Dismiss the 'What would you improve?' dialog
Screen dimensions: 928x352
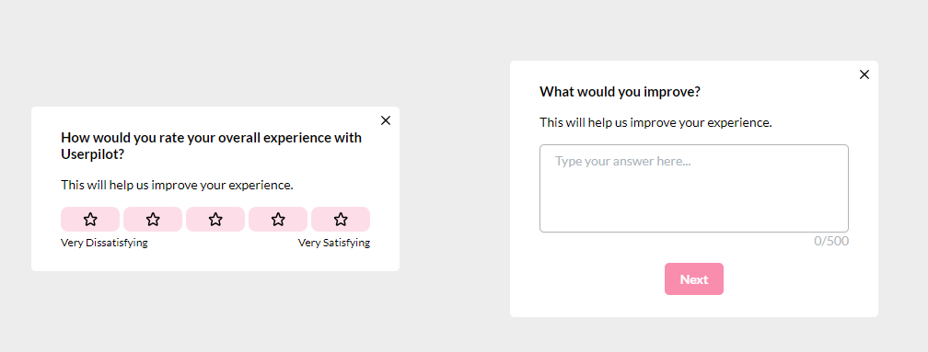tap(864, 74)
